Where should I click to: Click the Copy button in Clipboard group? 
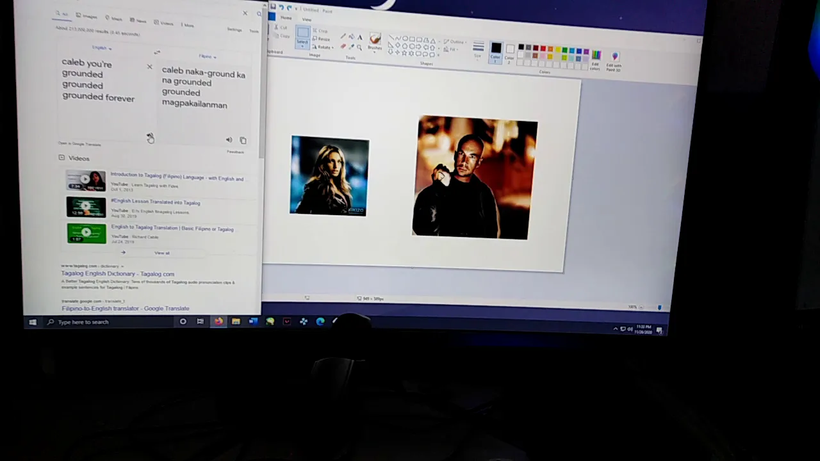(x=282, y=36)
